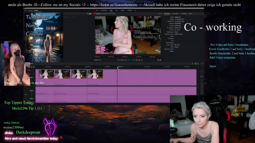Click the timeline zoom-in magnifier icon

pyautogui.click(x=34, y=67)
